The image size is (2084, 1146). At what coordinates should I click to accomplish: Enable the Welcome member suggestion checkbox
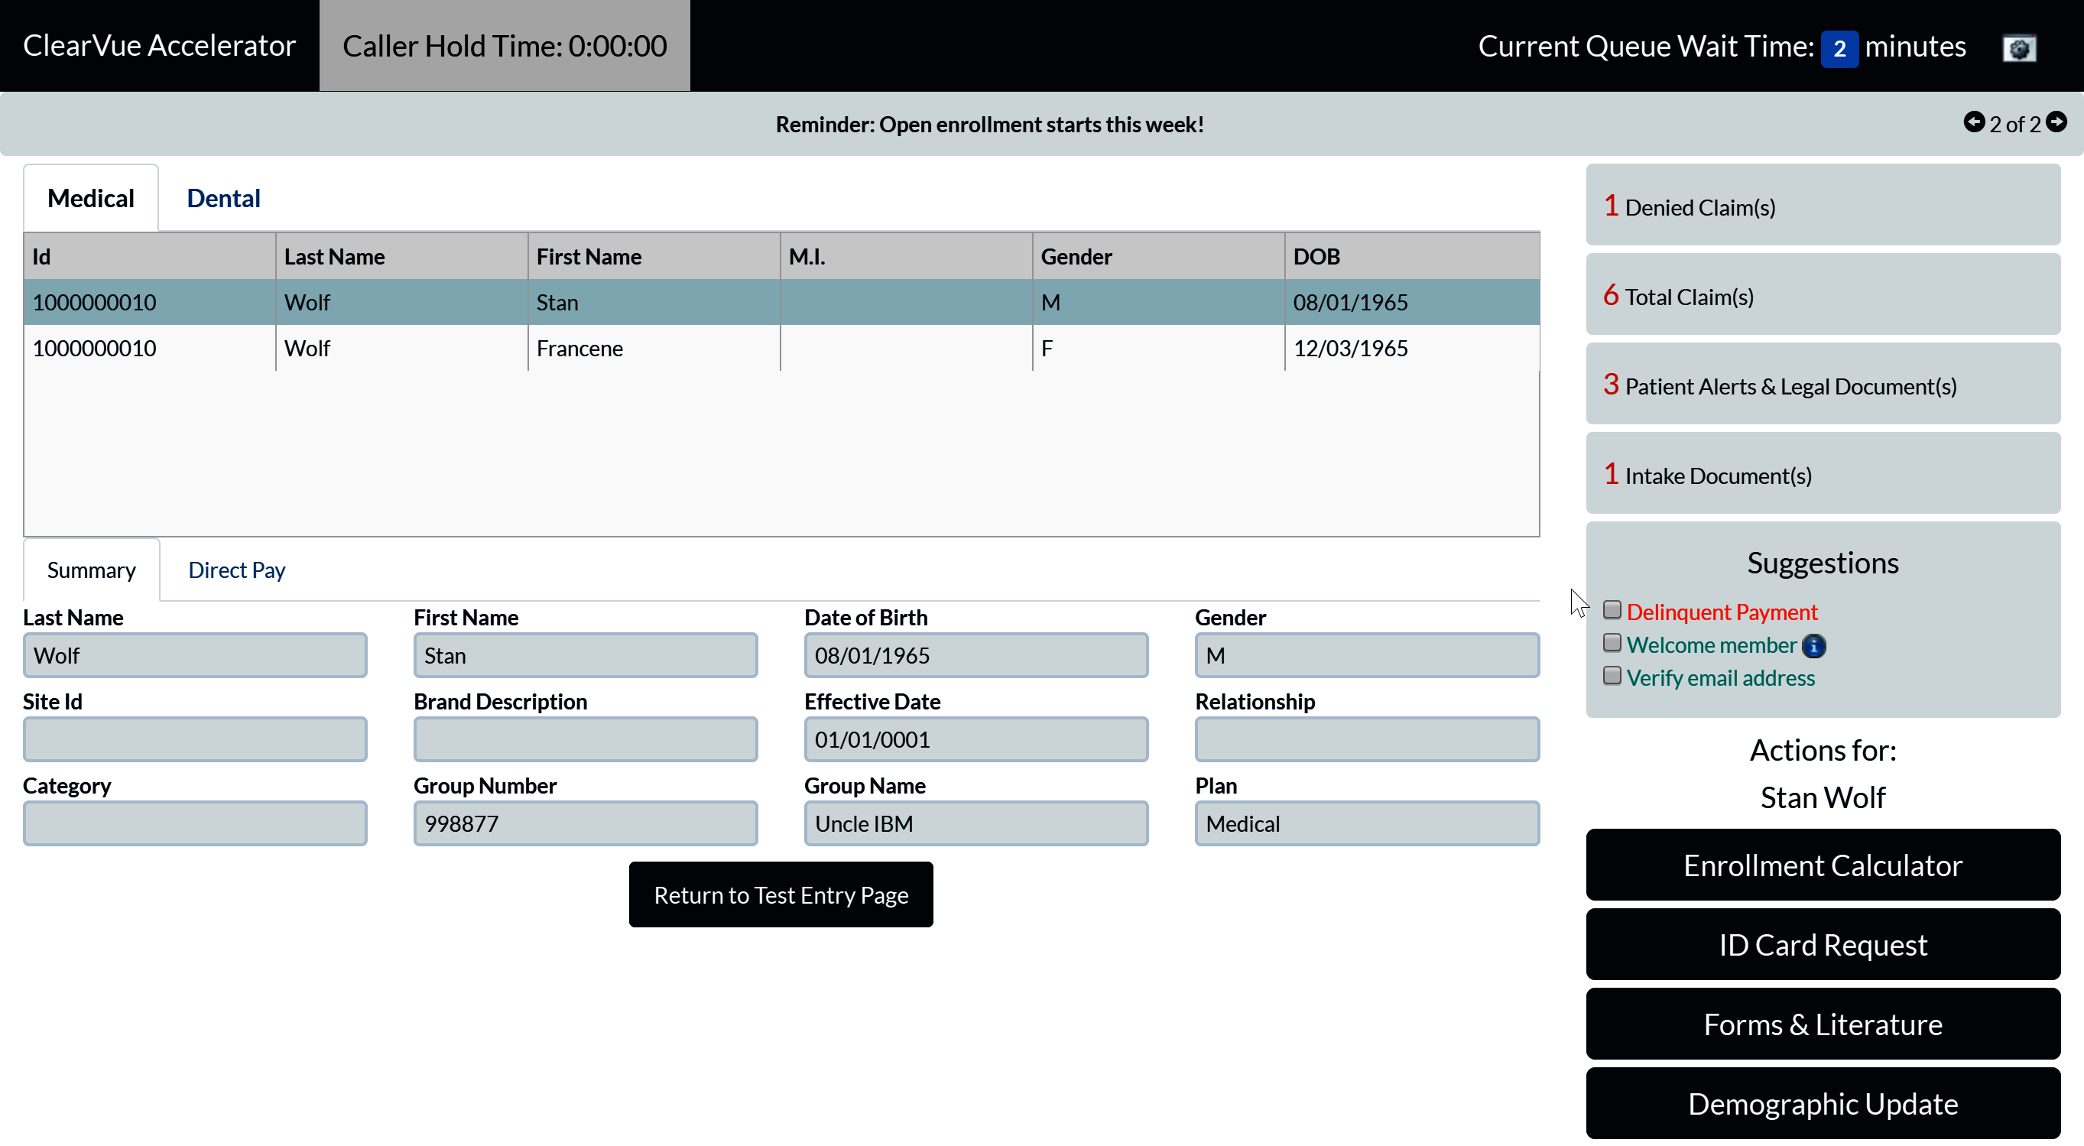pos(1612,643)
